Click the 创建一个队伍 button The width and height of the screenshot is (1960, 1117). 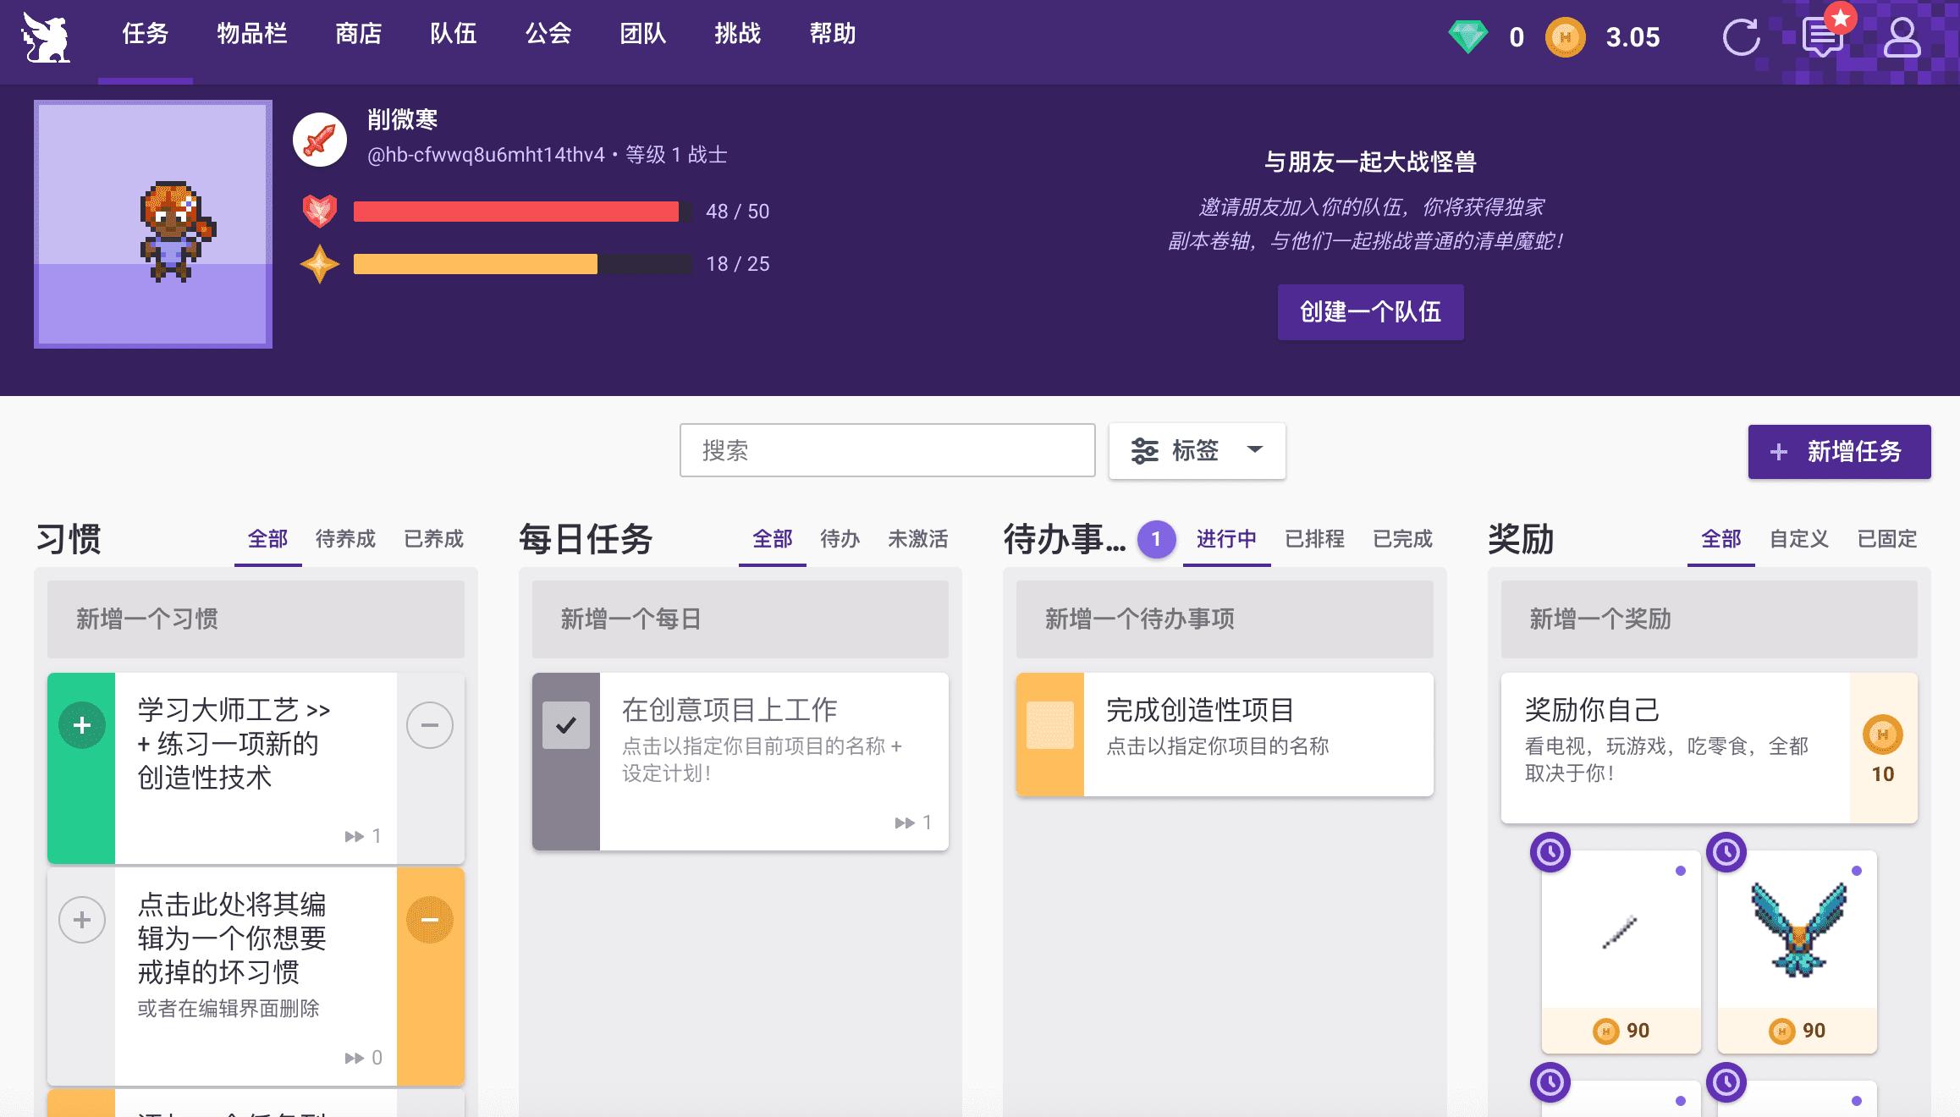[1369, 311]
